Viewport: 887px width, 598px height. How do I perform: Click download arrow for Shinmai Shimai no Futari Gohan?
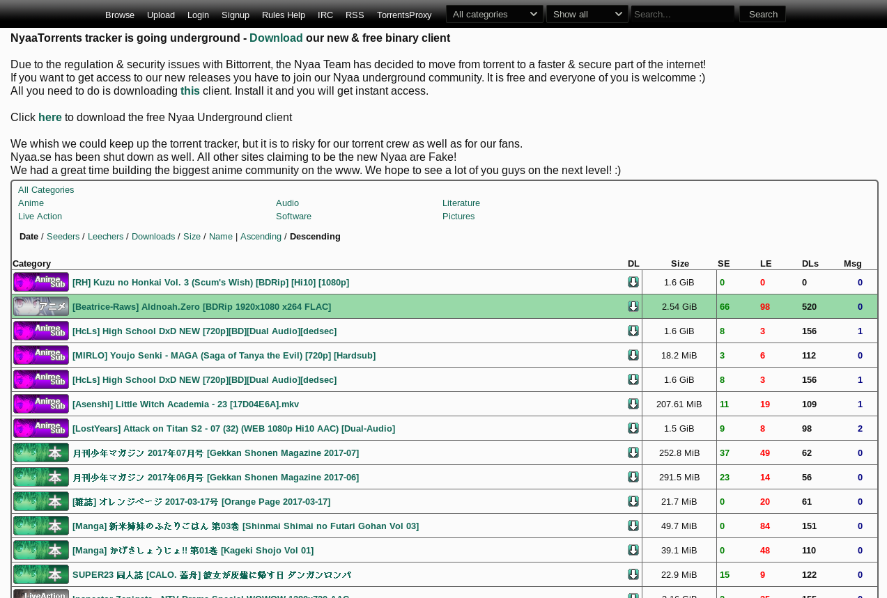633,526
